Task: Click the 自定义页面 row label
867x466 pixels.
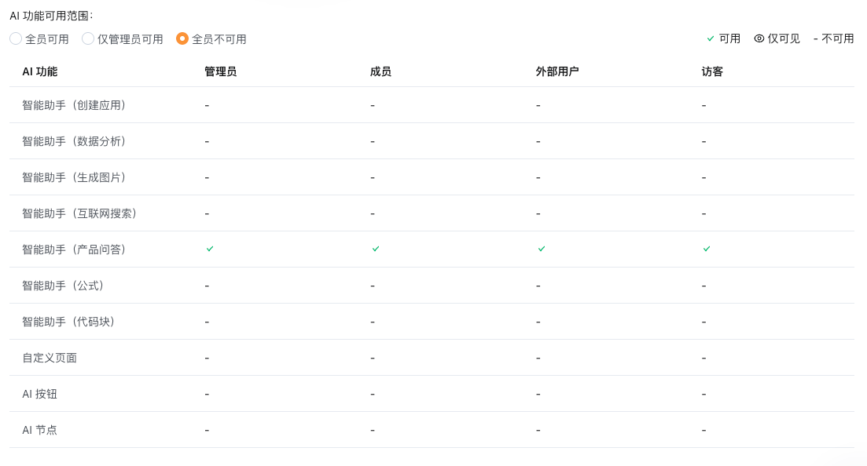Action: tap(50, 358)
